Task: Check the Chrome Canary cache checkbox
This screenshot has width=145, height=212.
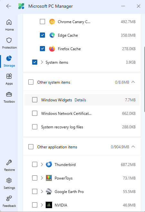Action: (42, 22)
